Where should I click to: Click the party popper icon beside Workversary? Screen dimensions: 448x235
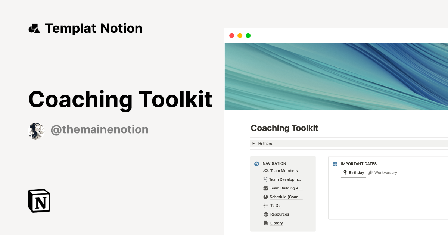click(370, 172)
